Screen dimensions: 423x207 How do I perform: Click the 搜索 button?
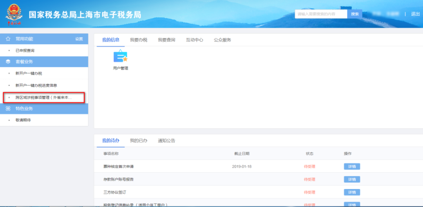point(355,14)
